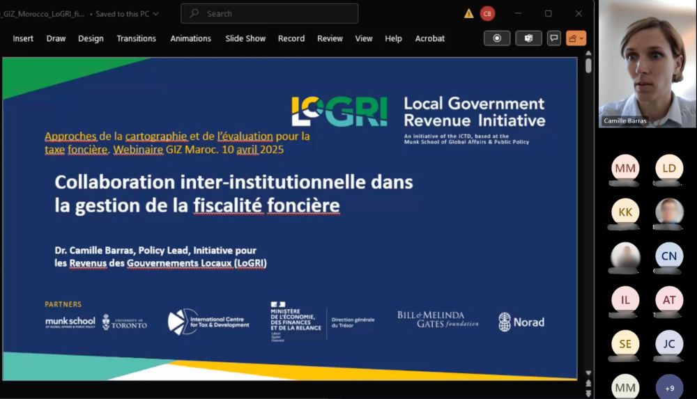
Task: Click the vertical scrollbar up arrow
Action: pyautogui.click(x=588, y=54)
